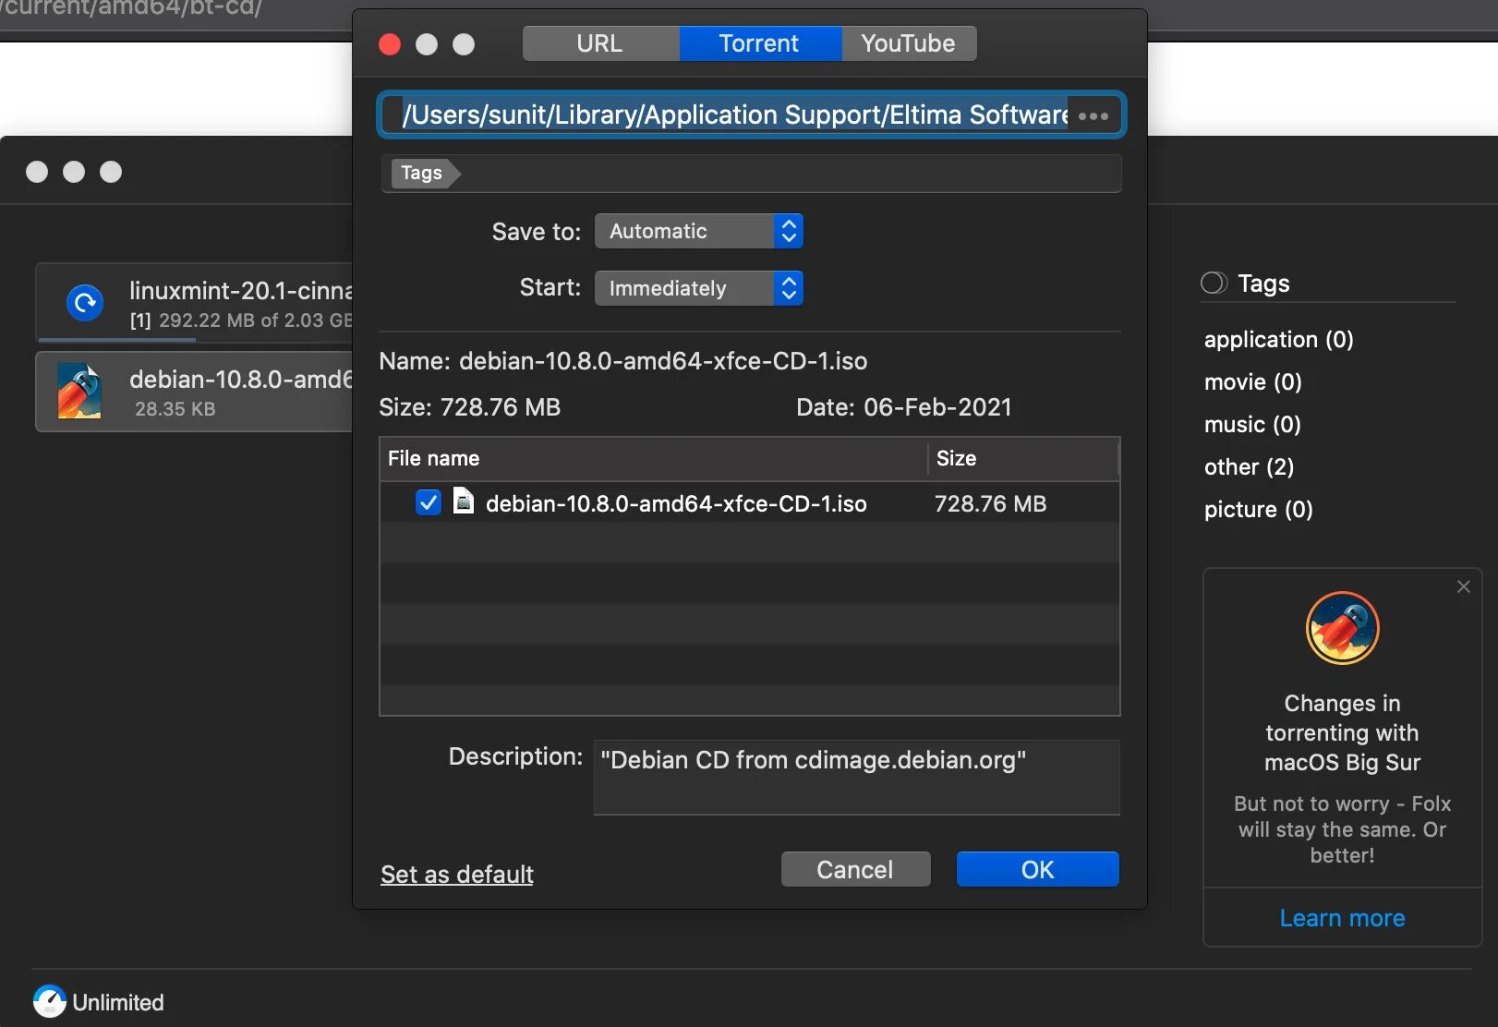Click the Unlimited speed label
This screenshot has height=1027, width=1498.
coord(118,1002)
